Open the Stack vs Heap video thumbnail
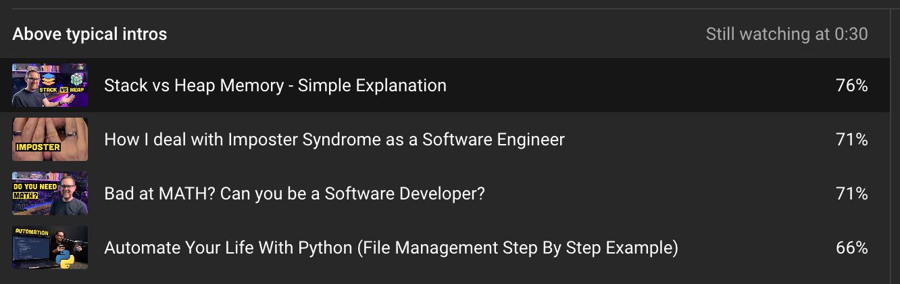The width and height of the screenshot is (900, 284). click(x=50, y=85)
